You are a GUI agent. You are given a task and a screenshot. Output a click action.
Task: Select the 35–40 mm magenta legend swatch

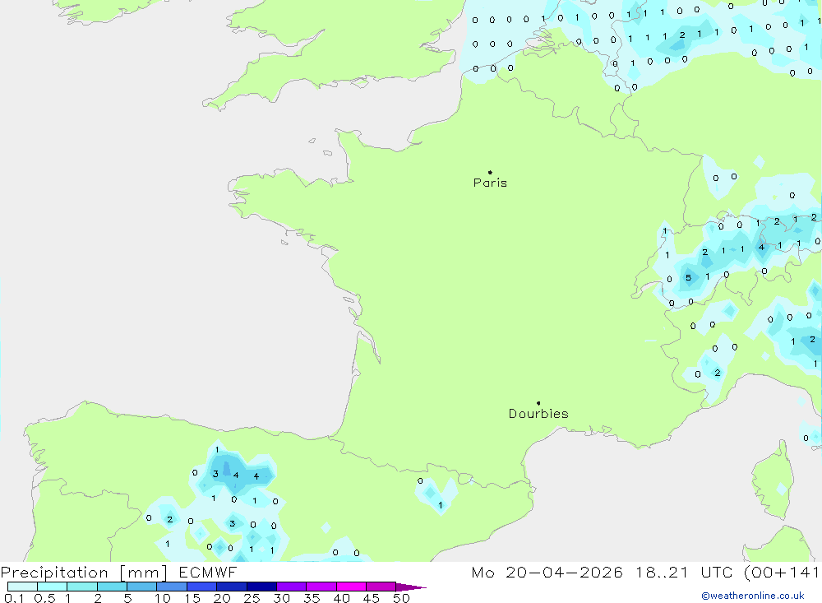pos(321,587)
